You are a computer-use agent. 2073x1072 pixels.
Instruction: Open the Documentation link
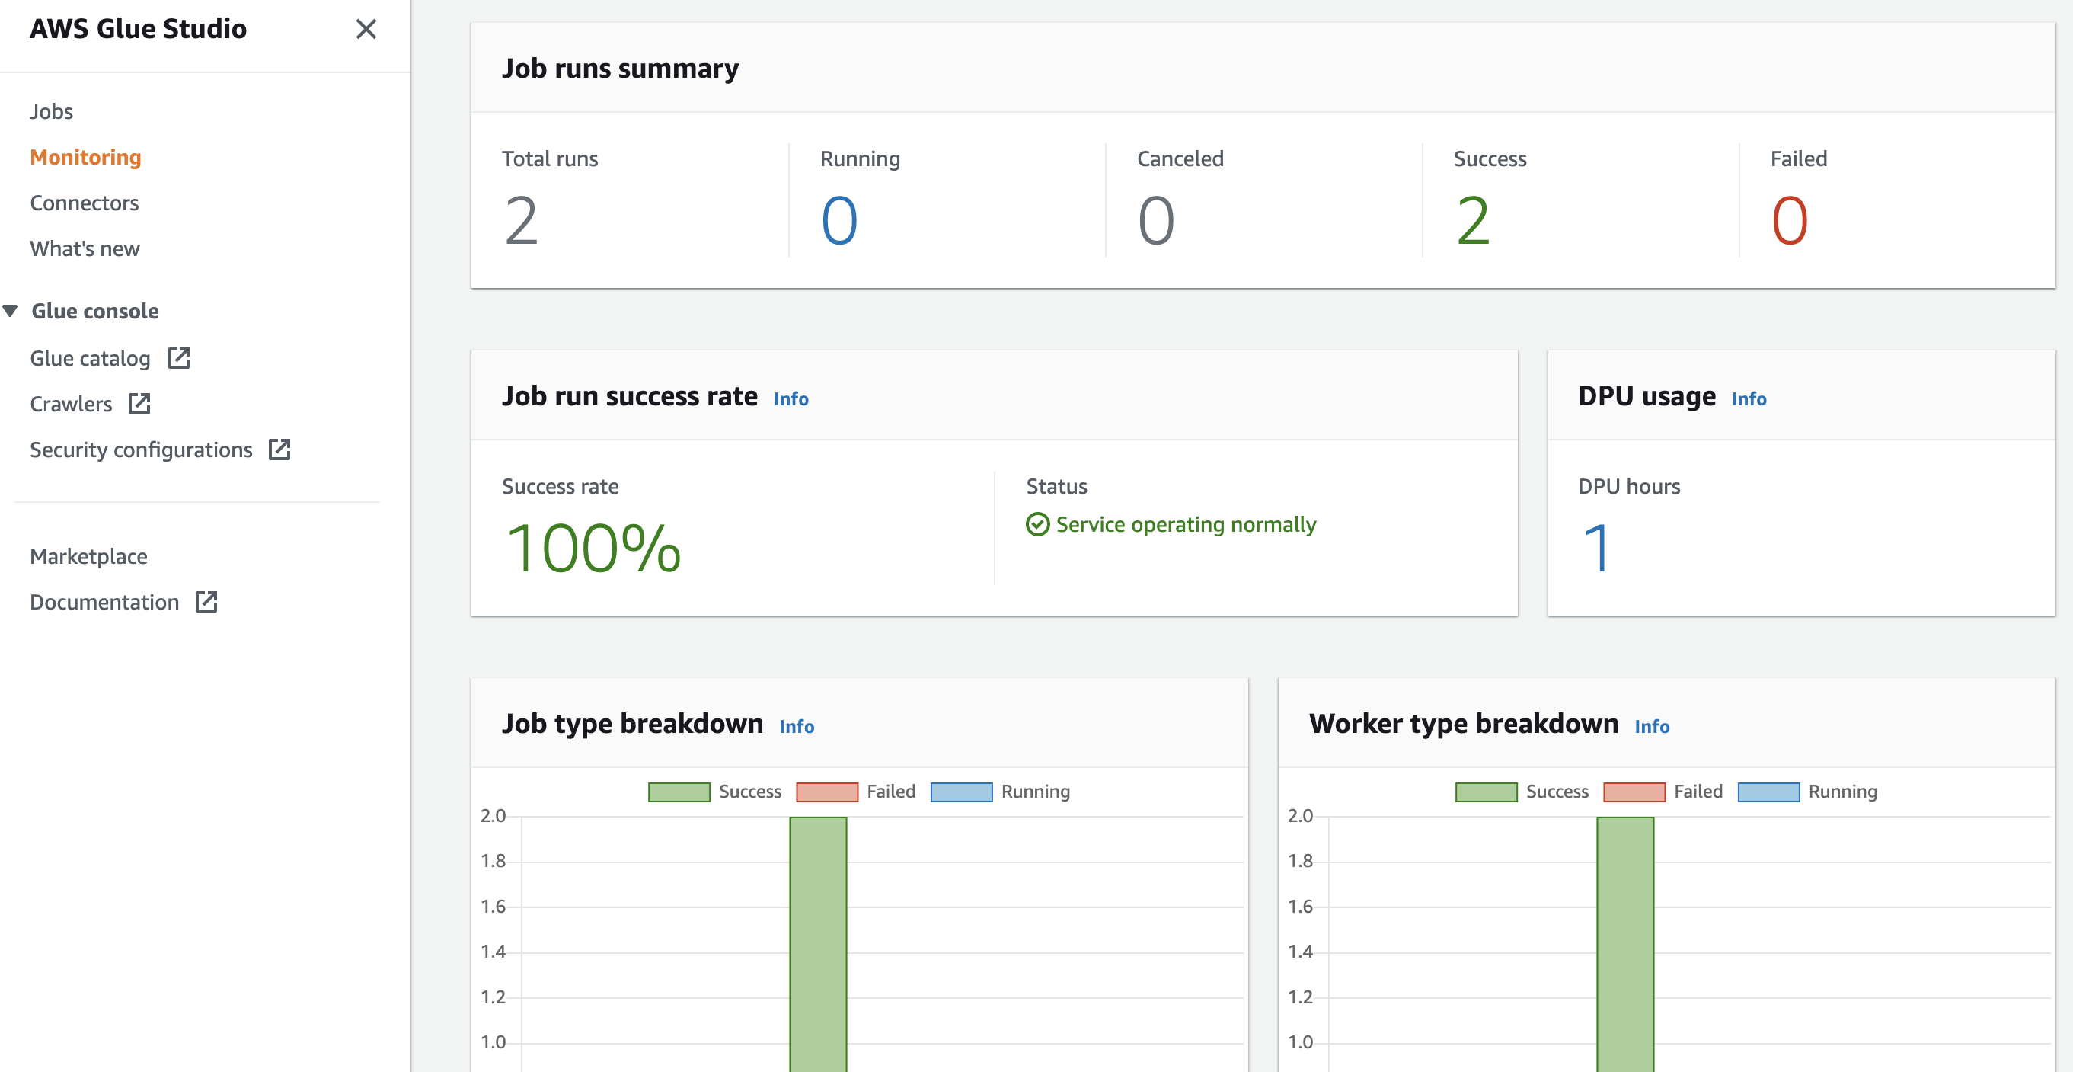(104, 602)
